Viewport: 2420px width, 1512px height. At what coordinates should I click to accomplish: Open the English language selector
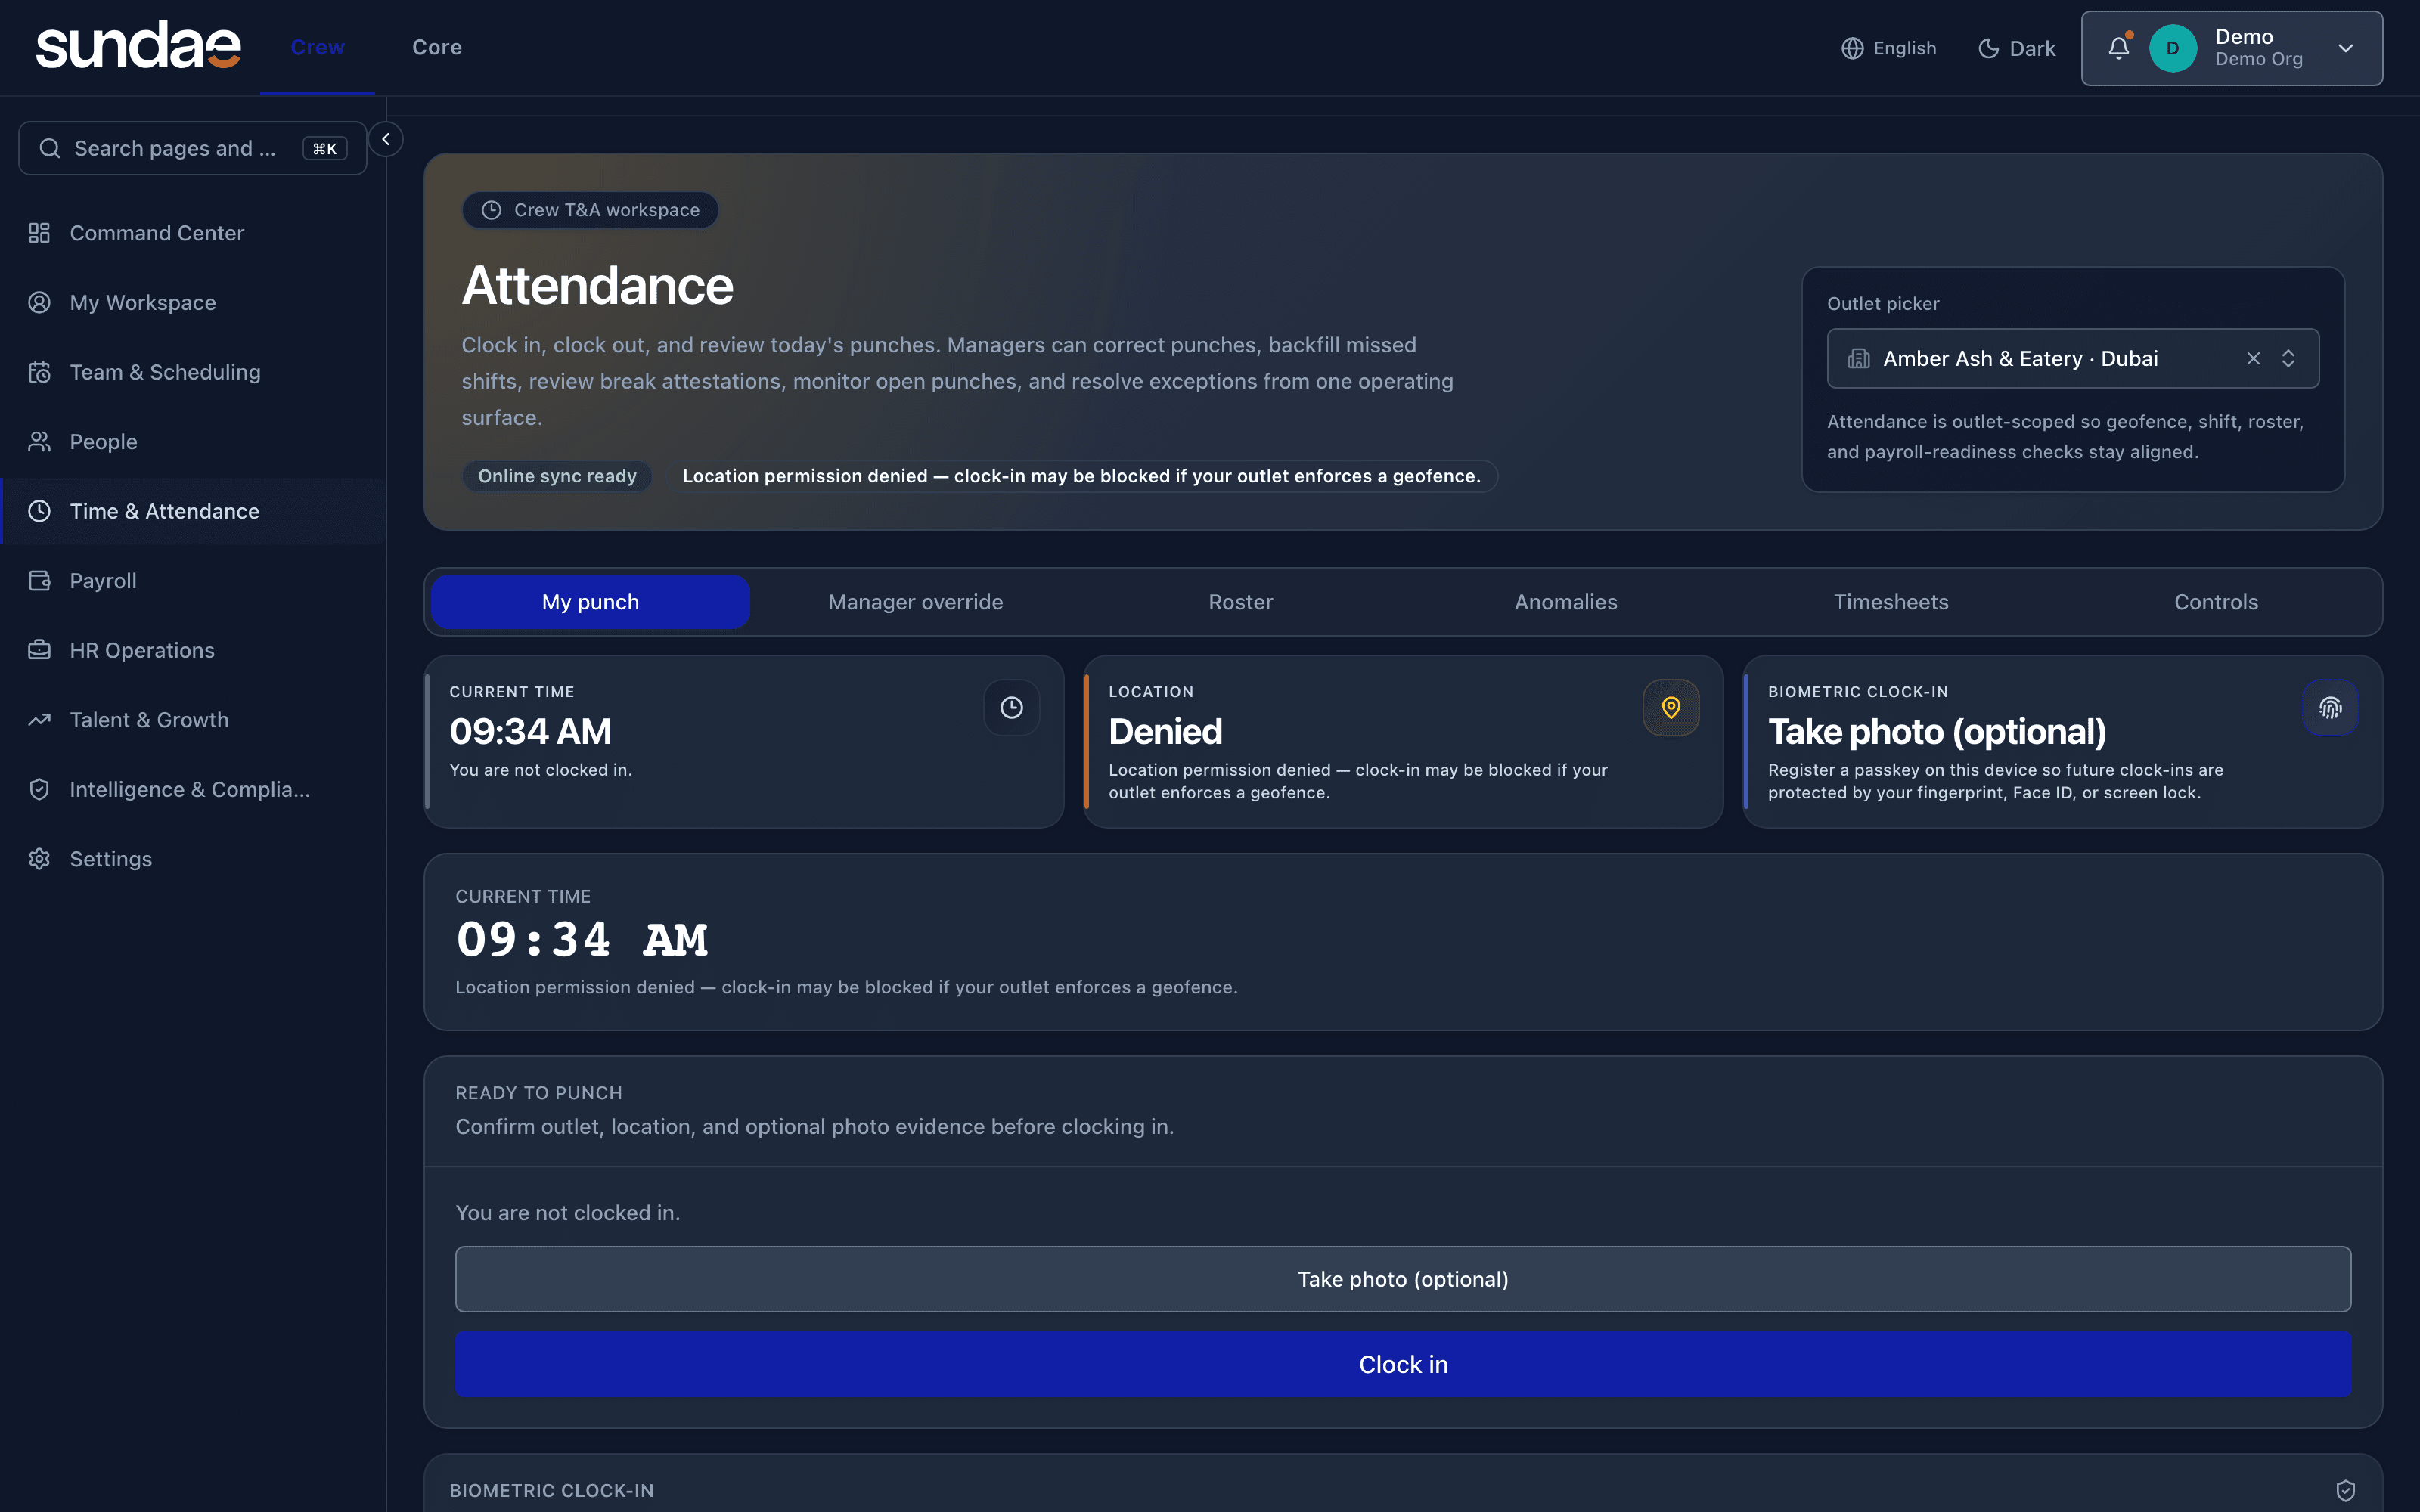1888,48
